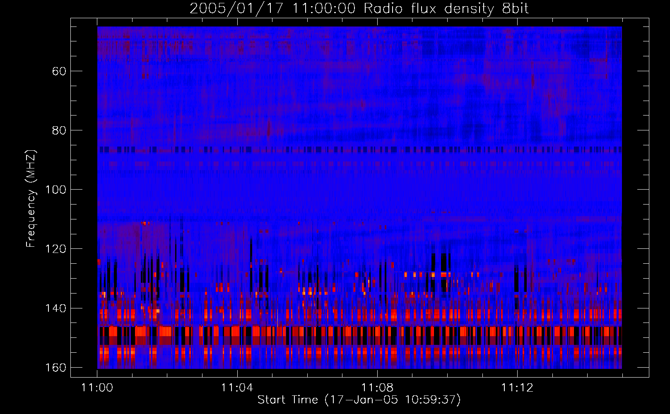Click the '140' frequency tick label
The image size is (670, 414).
55,308
